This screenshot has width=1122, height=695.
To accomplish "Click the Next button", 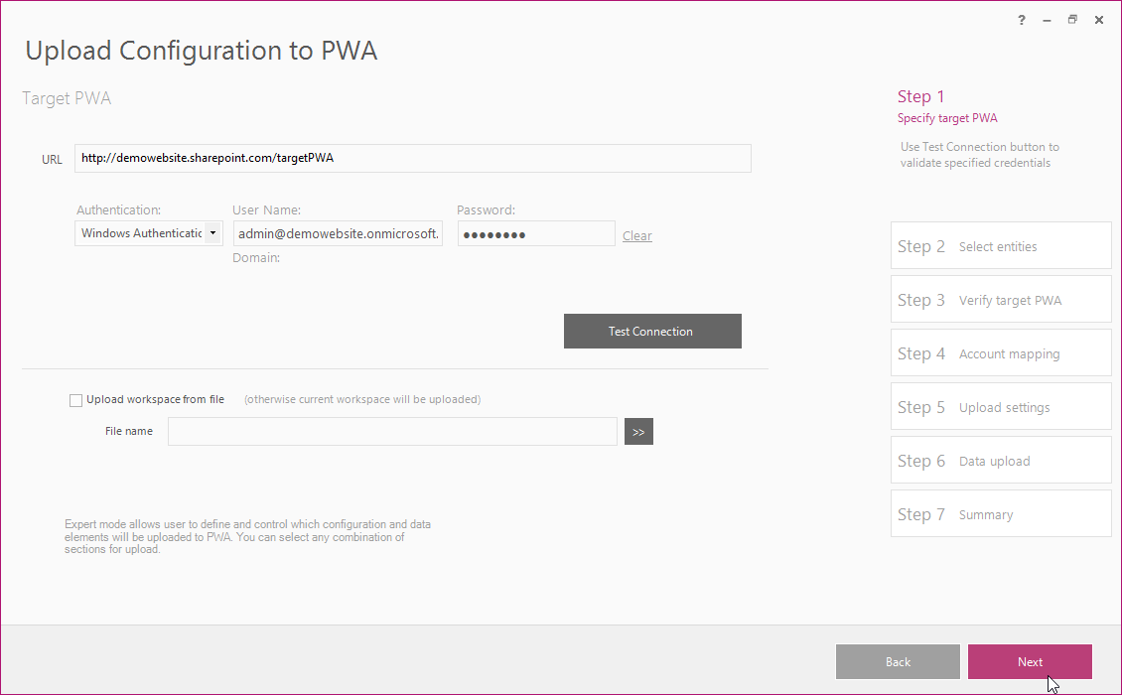I will (1030, 662).
